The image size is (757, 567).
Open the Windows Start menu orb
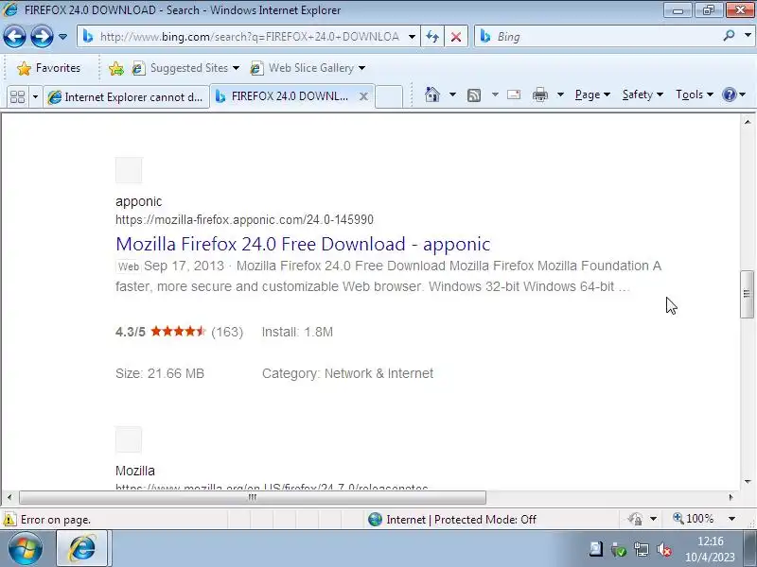pyautogui.click(x=25, y=549)
